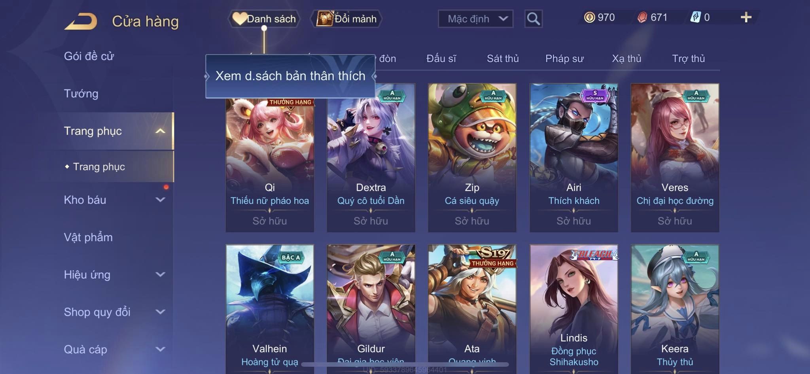Open the Mặc định sort dropdown
The height and width of the screenshot is (374, 810).
pyautogui.click(x=475, y=19)
